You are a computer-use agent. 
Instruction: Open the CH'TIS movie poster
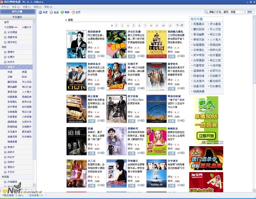point(76,76)
